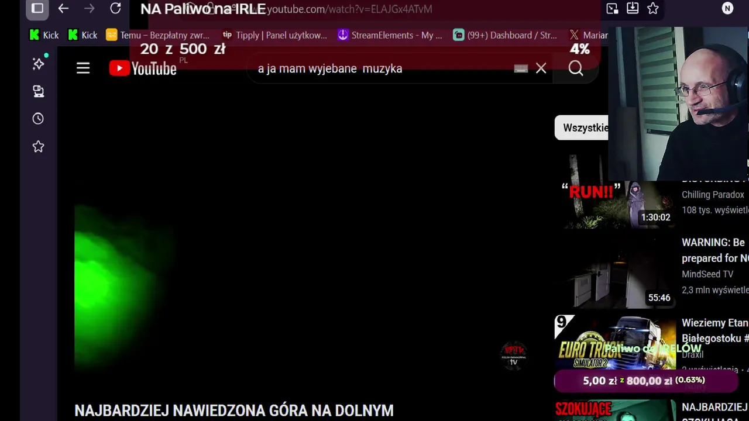Run search with the magnifier button
Viewport: 749px width, 421px height.
click(x=576, y=68)
